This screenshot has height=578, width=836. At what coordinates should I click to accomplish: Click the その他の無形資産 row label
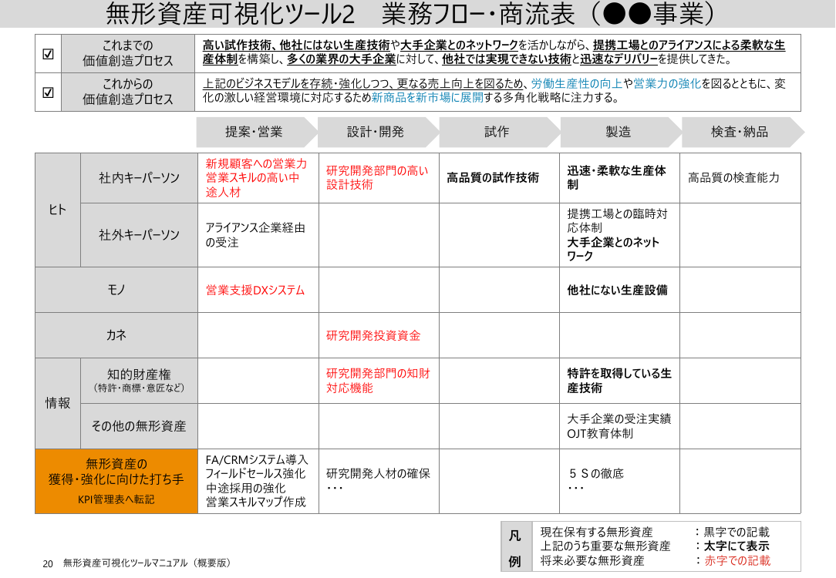[x=139, y=426]
